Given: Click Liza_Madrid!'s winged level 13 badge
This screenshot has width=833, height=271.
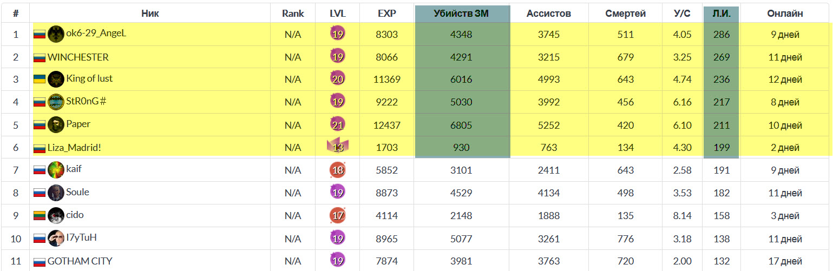Looking at the screenshot, I should click(x=338, y=147).
